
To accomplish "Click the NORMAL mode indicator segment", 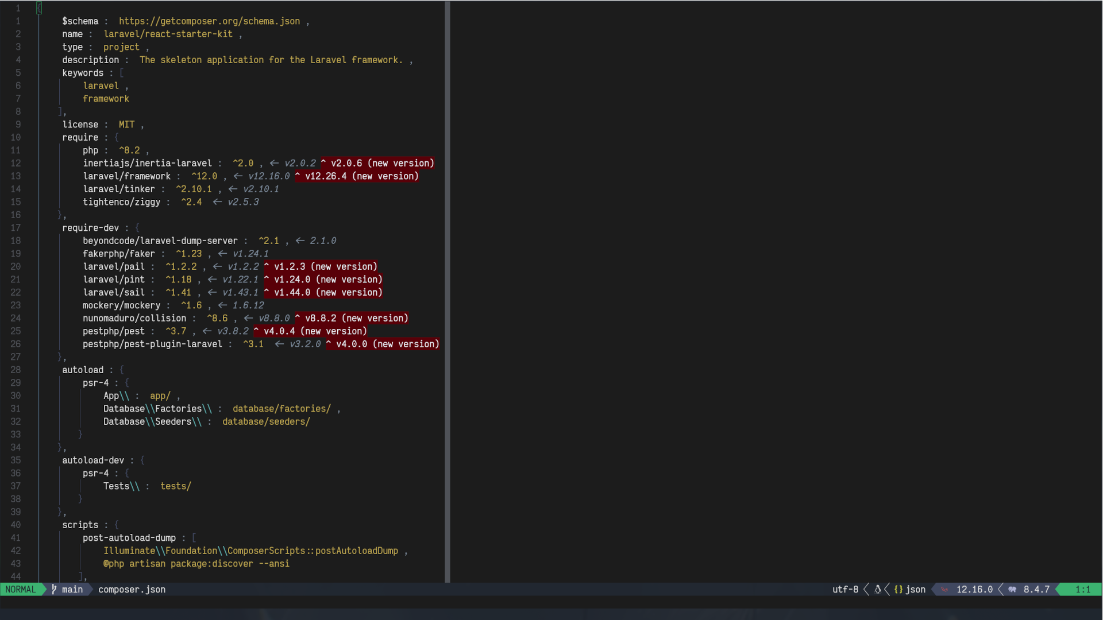I will pyautogui.click(x=21, y=590).
